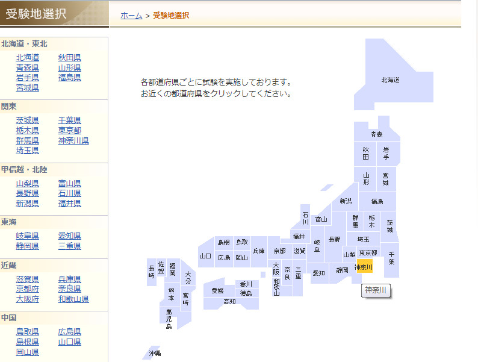Click 愛知県 link under 東海
The image size is (478, 362).
point(70,236)
